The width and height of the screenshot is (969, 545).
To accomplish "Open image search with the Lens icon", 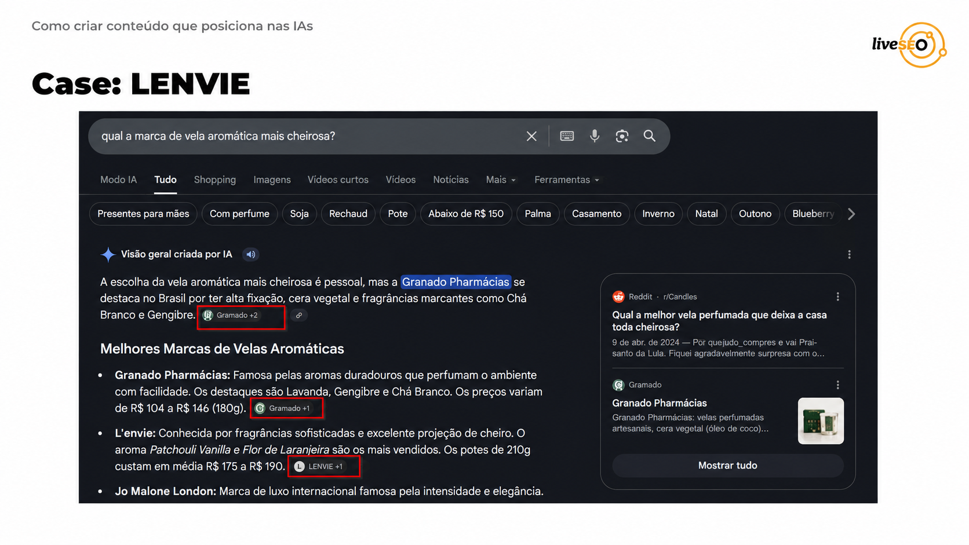I will [x=622, y=136].
